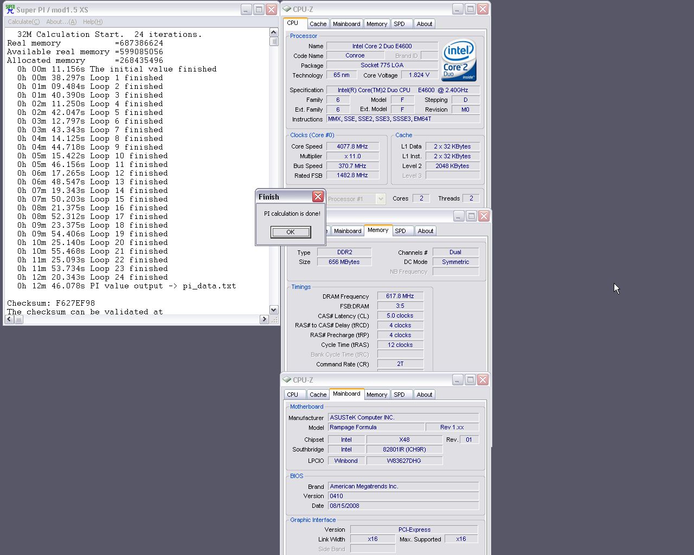The width and height of the screenshot is (694, 555).
Task: Close the Finish dialog with X icon
Action: tap(318, 197)
